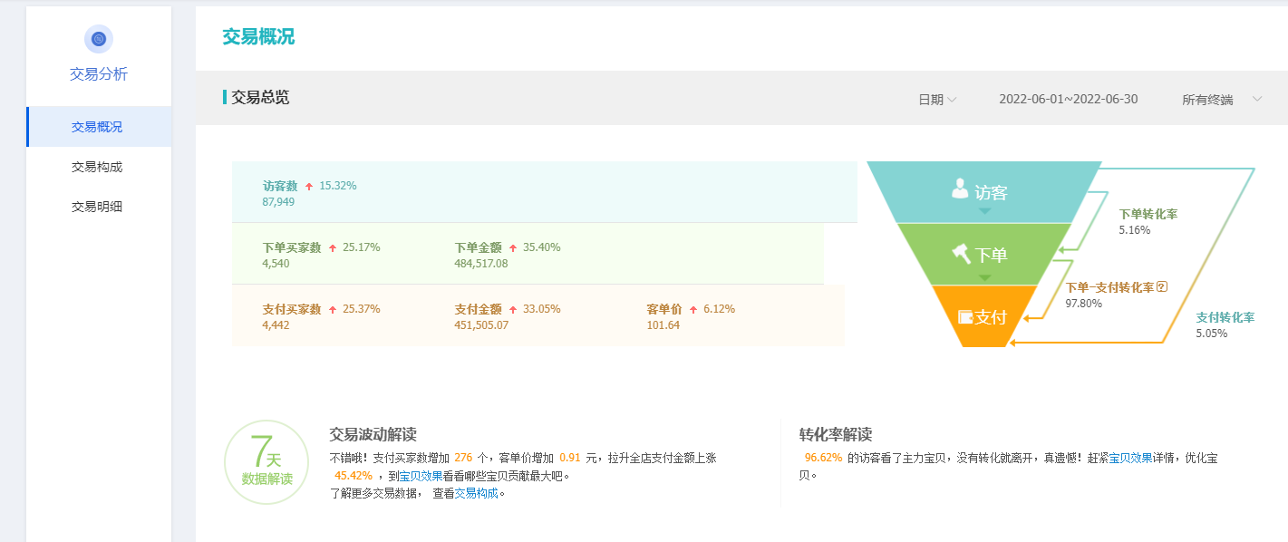Click the 支付金额 metric value 451,505.07
Image resolution: width=1288 pixels, height=542 pixels.
point(481,324)
